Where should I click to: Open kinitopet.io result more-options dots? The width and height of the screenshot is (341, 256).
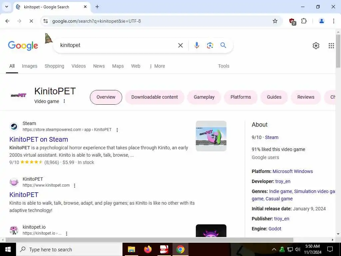(x=67, y=233)
